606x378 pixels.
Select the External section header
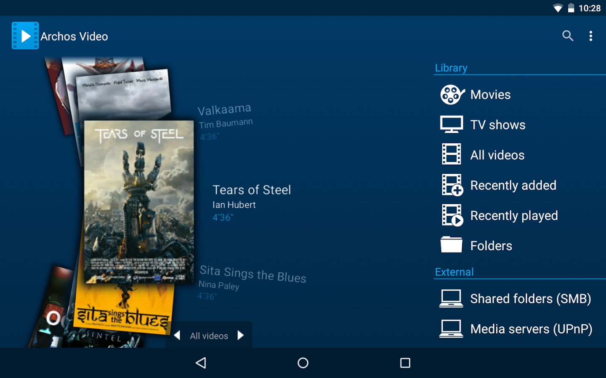coord(454,272)
